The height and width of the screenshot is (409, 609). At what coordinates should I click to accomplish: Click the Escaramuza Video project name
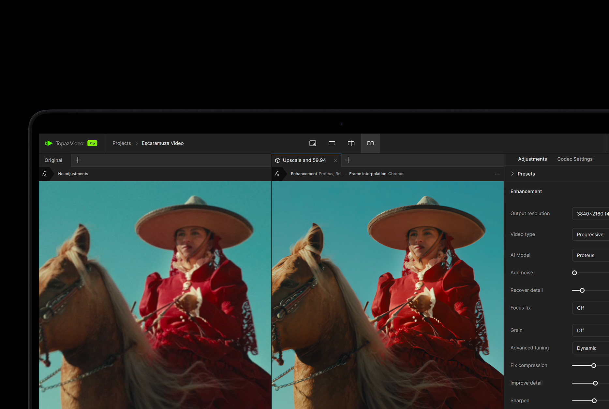[163, 143]
